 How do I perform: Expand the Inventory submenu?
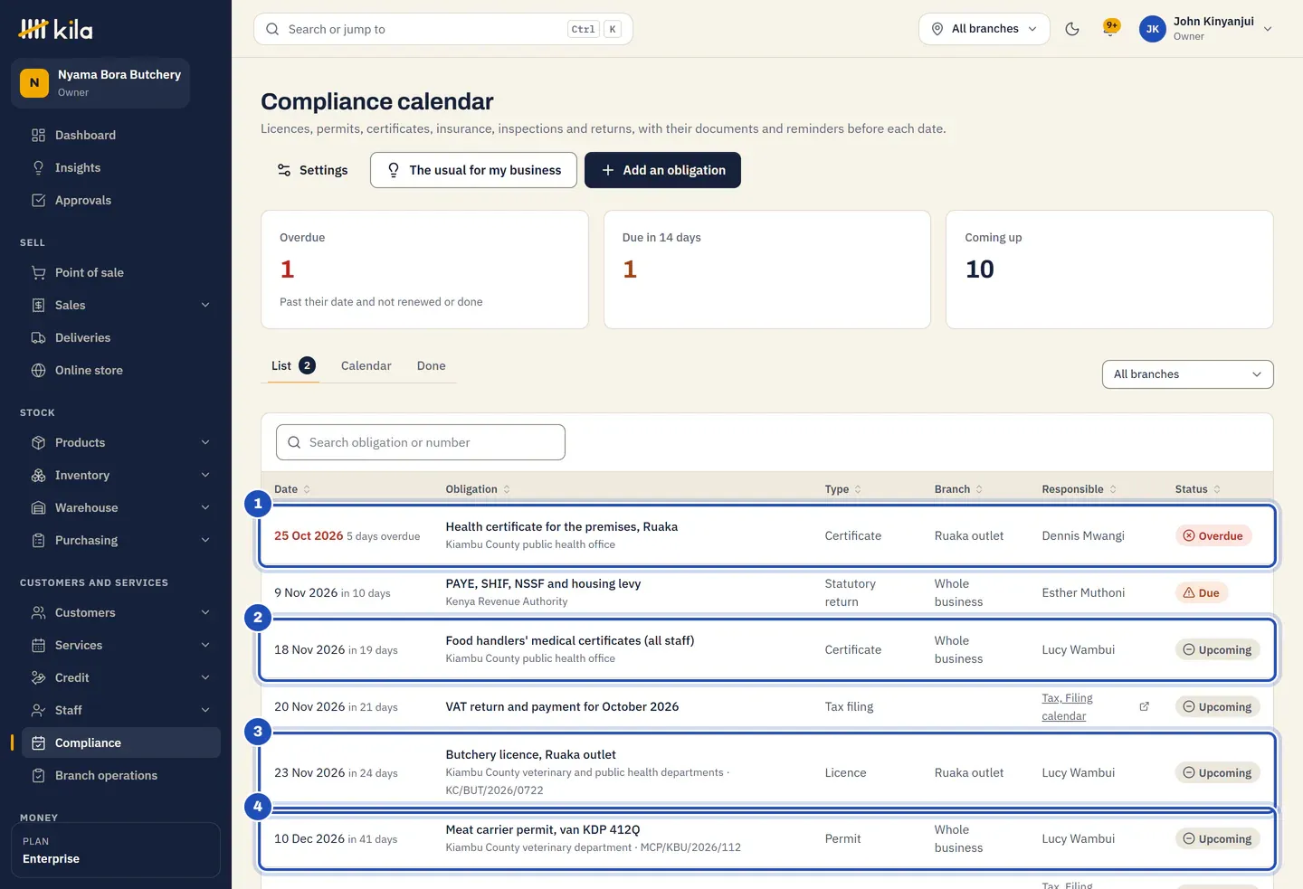click(205, 476)
